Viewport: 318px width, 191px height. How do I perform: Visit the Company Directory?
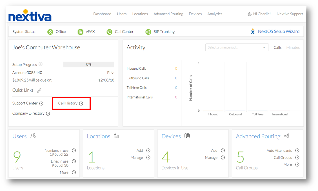click(31, 113)
